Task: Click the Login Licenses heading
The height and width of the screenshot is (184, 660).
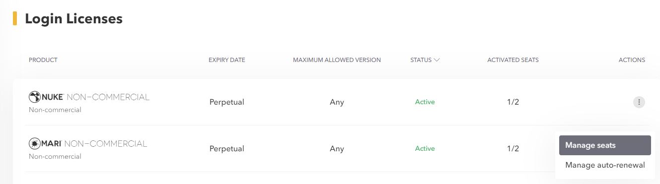Action: (x=73, y=19)
